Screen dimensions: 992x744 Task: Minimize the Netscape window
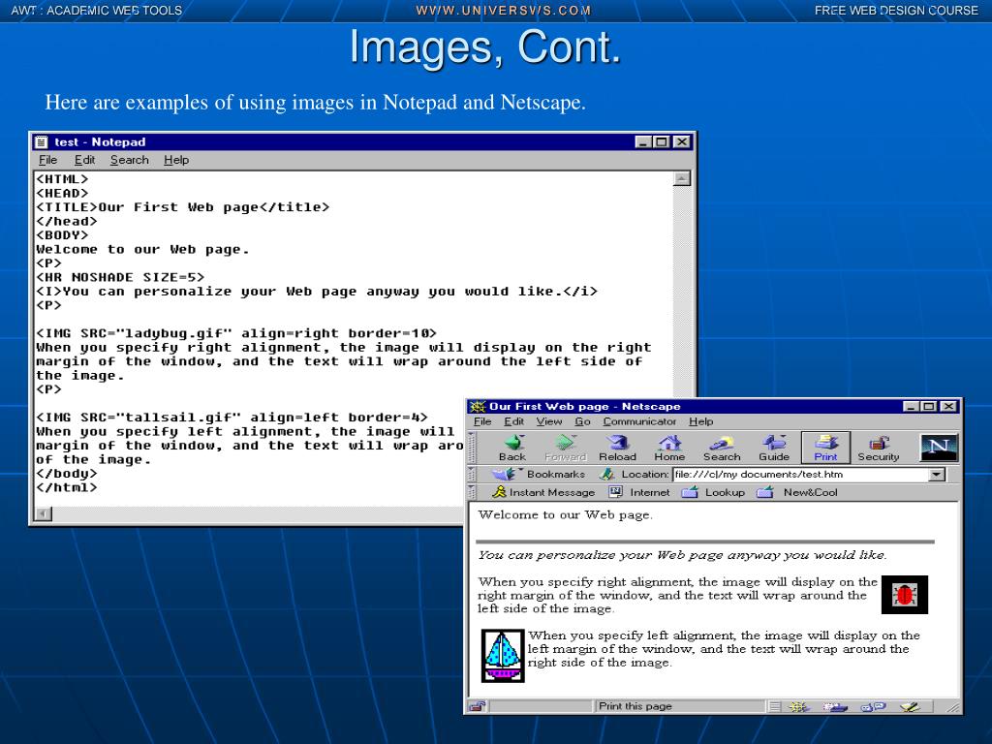point(911,406)
